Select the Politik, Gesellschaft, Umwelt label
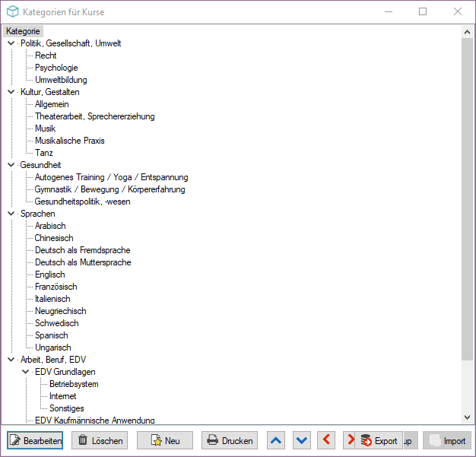Viewport: 476px width, 457px height. tap(71, 43)
